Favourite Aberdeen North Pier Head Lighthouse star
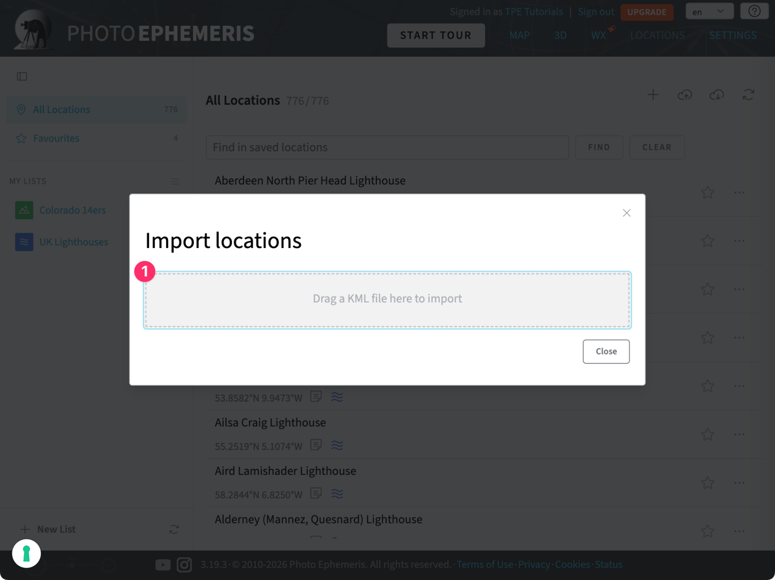 708,192
